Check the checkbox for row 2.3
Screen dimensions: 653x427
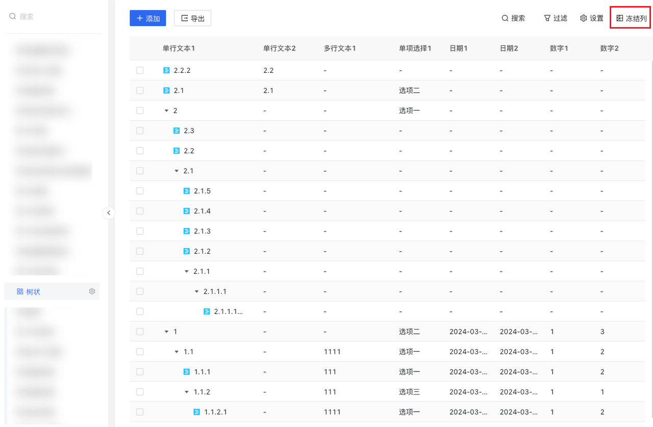tap(140, 131)
